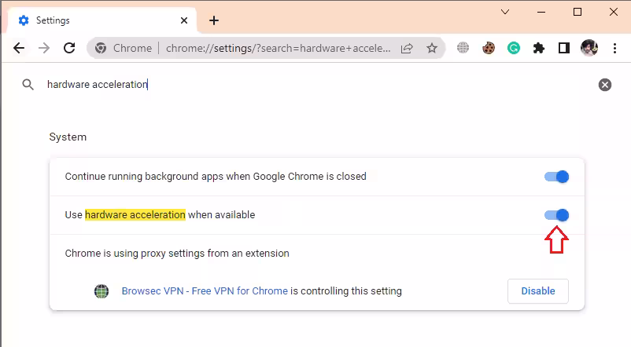This screenshot has height=347, width=631.
Task: Open a new tab
Action: 214,20
